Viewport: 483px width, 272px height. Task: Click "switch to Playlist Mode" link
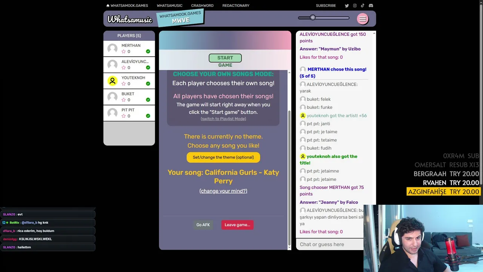pyautogui.click(x=223, y=119)
